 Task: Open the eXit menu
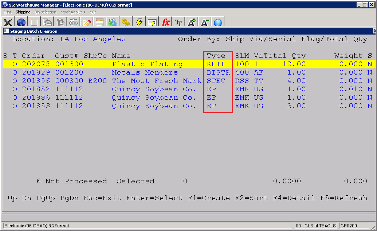[93, 12]
